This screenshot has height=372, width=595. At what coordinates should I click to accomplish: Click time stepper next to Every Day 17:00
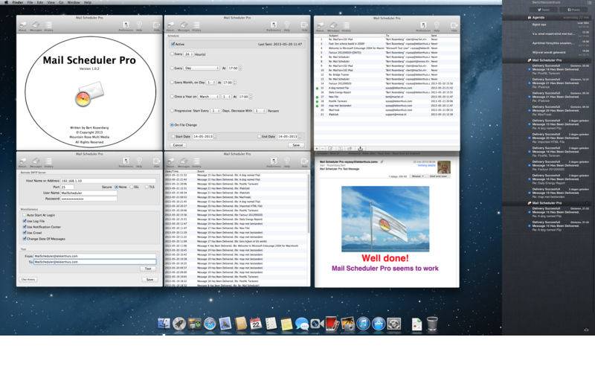click(x=240, y=68)
